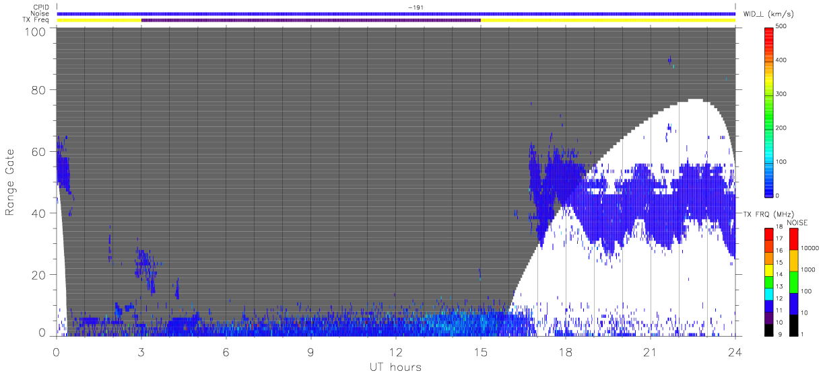Image resolution: width=827 pixels, height=381 pixels.
Task: Click the 1000 tick on noise legend
Action: (x=807, y=269)
